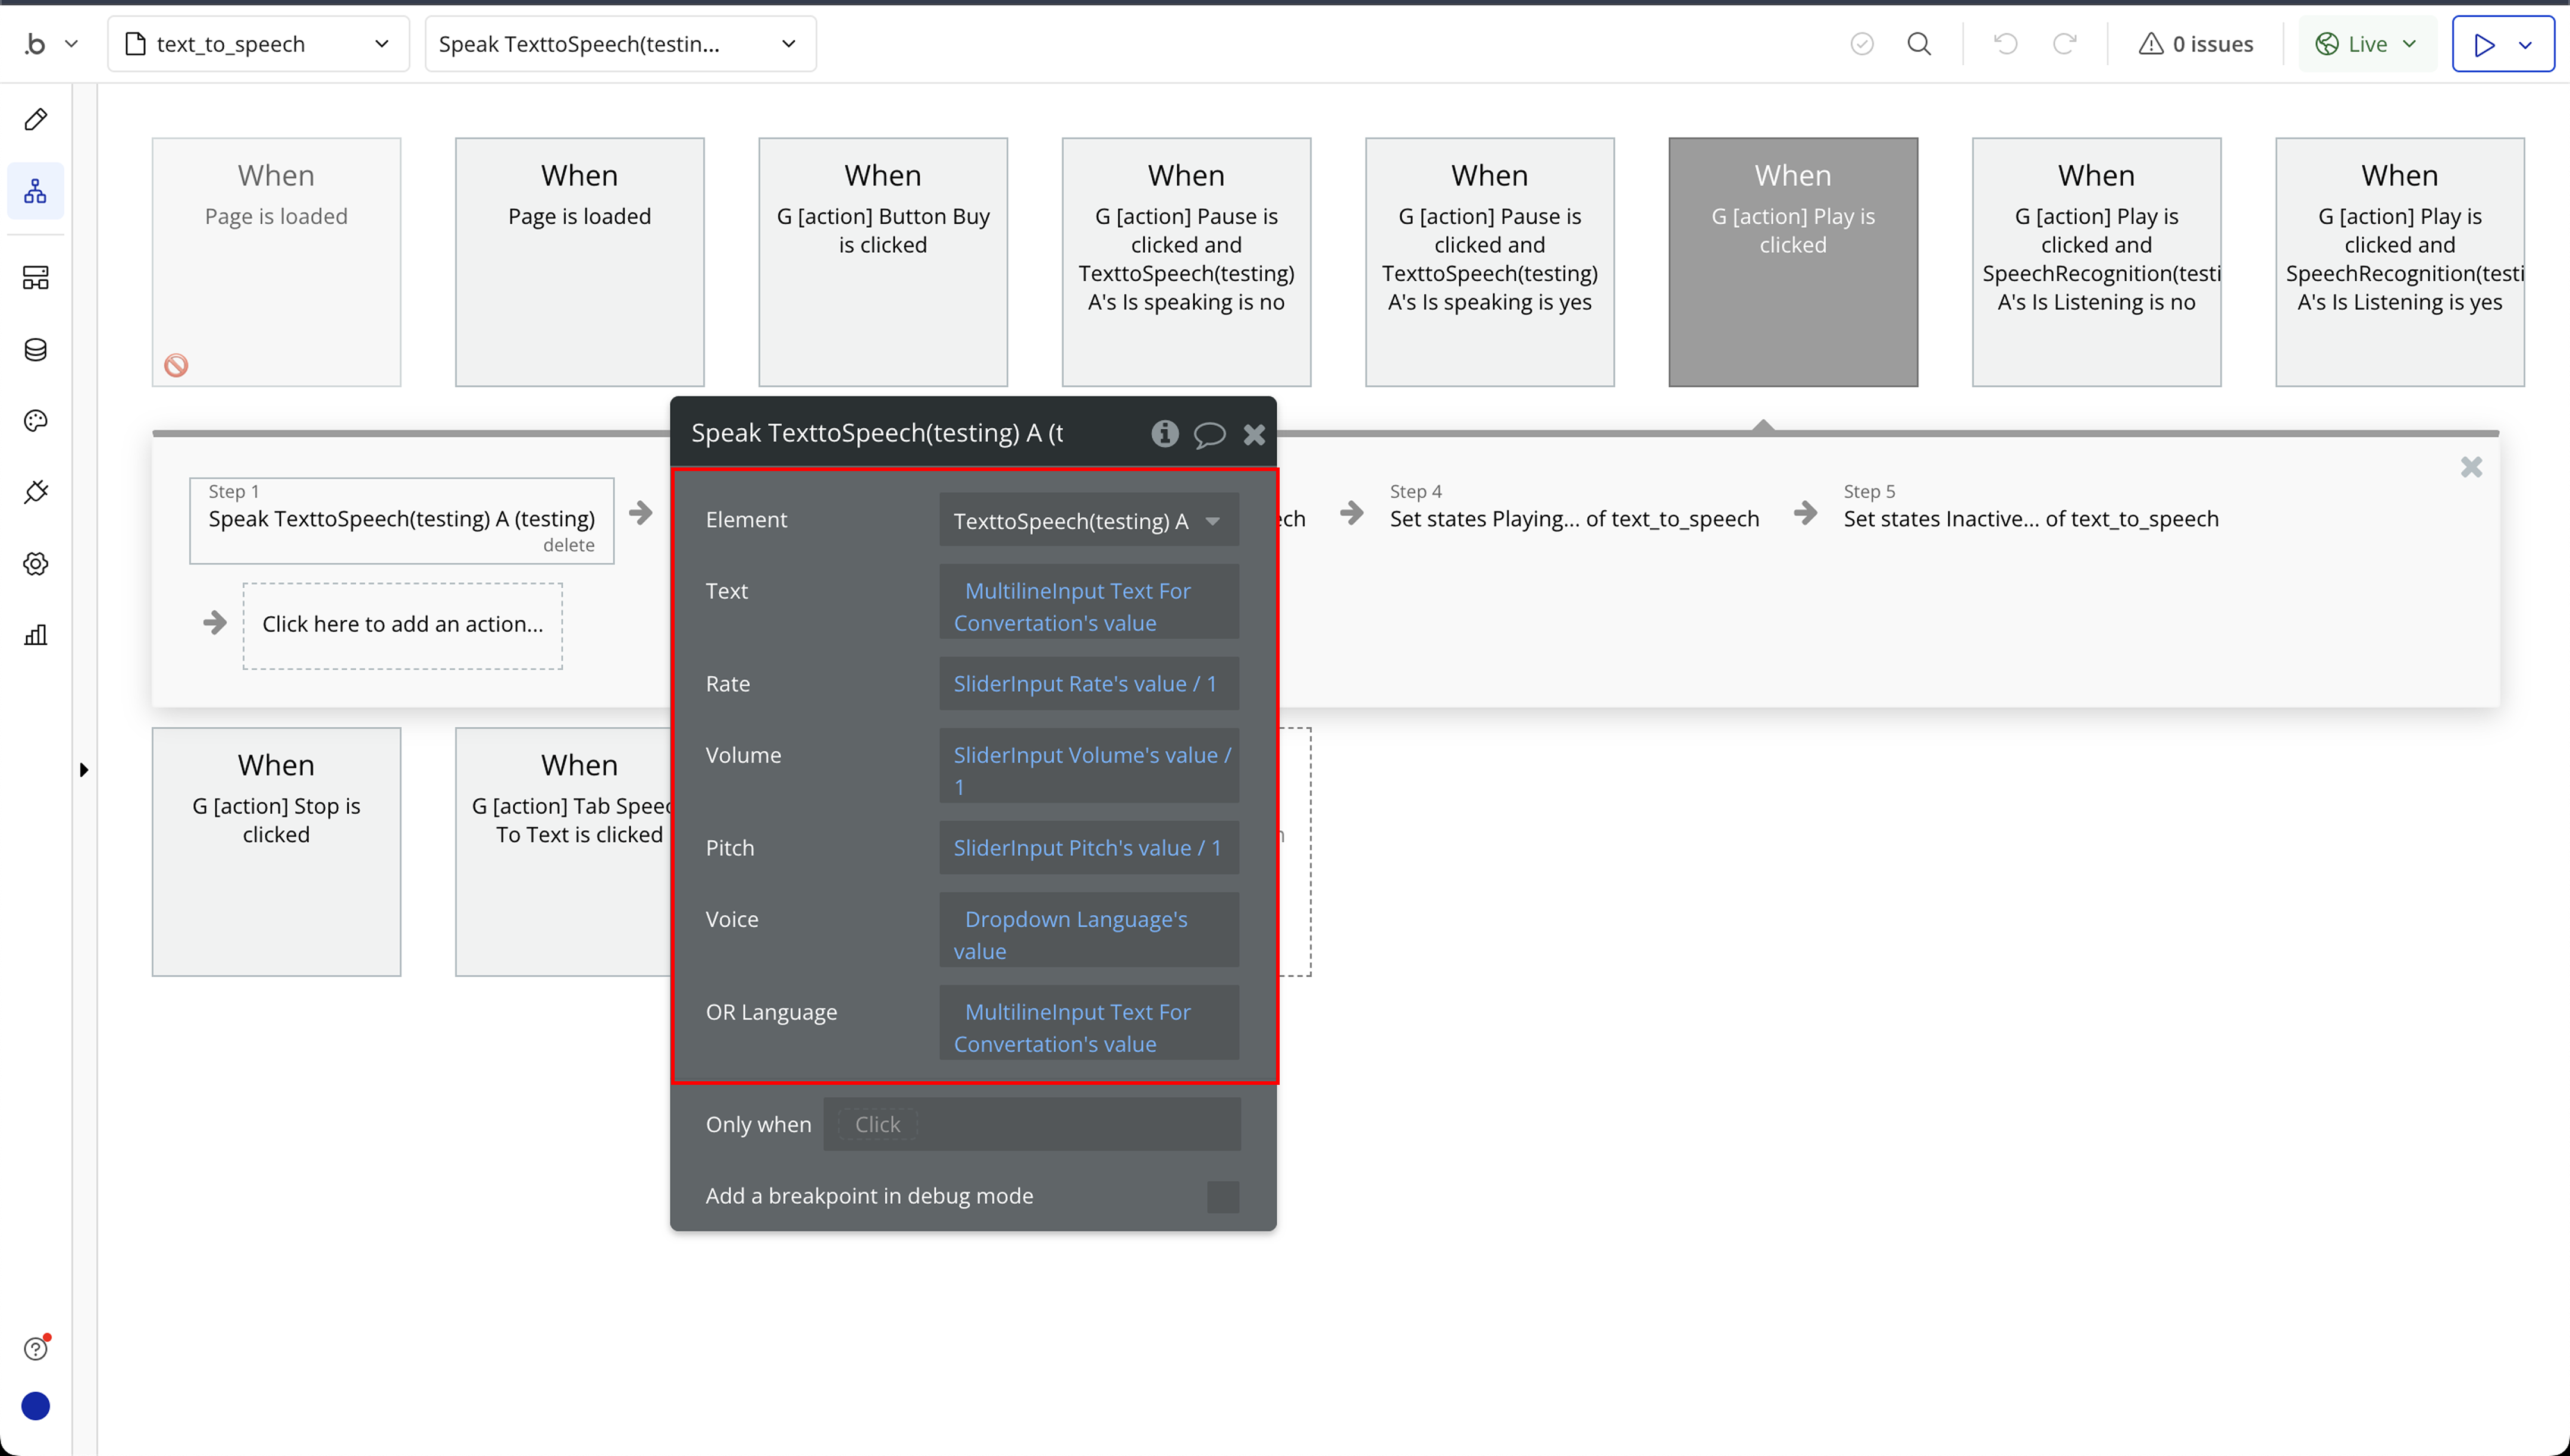Delete Step 1 Speak action

point(568,545)
